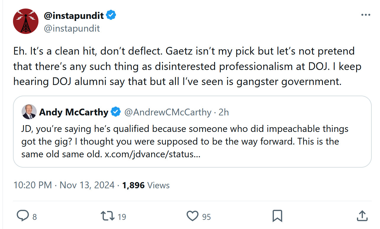The height and width of the screenshot is (229, 380).
Task: Open the share upload icon
Action: [x=362, y=216]
